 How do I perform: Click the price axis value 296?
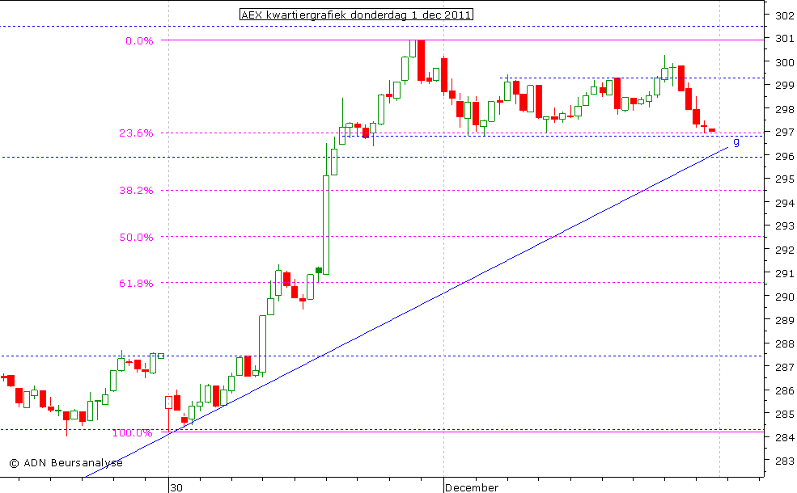coord(785,156)
